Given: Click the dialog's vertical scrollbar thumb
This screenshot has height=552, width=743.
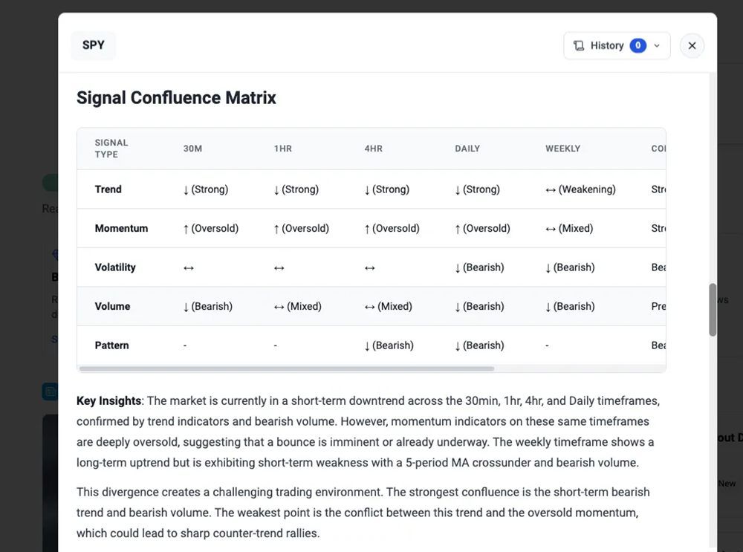Looking at the screenshot, I should [713, 309].
